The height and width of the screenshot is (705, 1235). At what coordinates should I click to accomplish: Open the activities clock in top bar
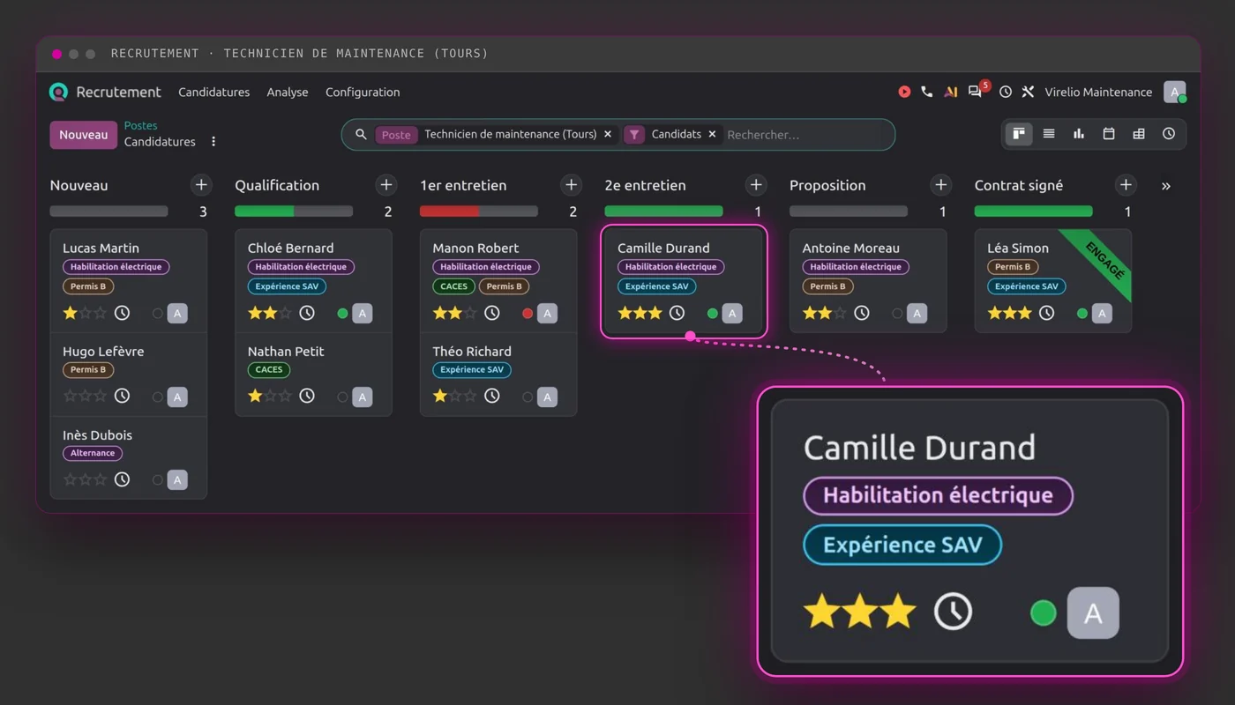[x=1006, y=92]
